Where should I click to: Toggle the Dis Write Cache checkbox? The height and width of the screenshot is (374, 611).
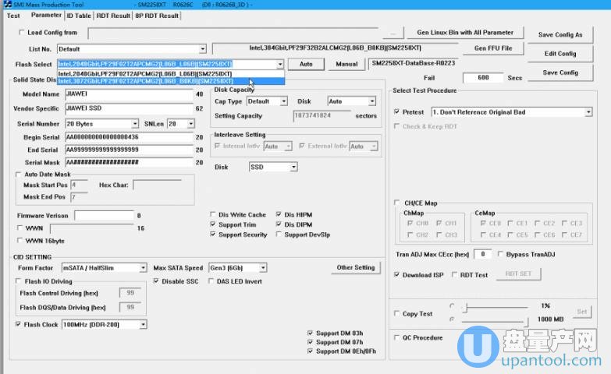213,215
